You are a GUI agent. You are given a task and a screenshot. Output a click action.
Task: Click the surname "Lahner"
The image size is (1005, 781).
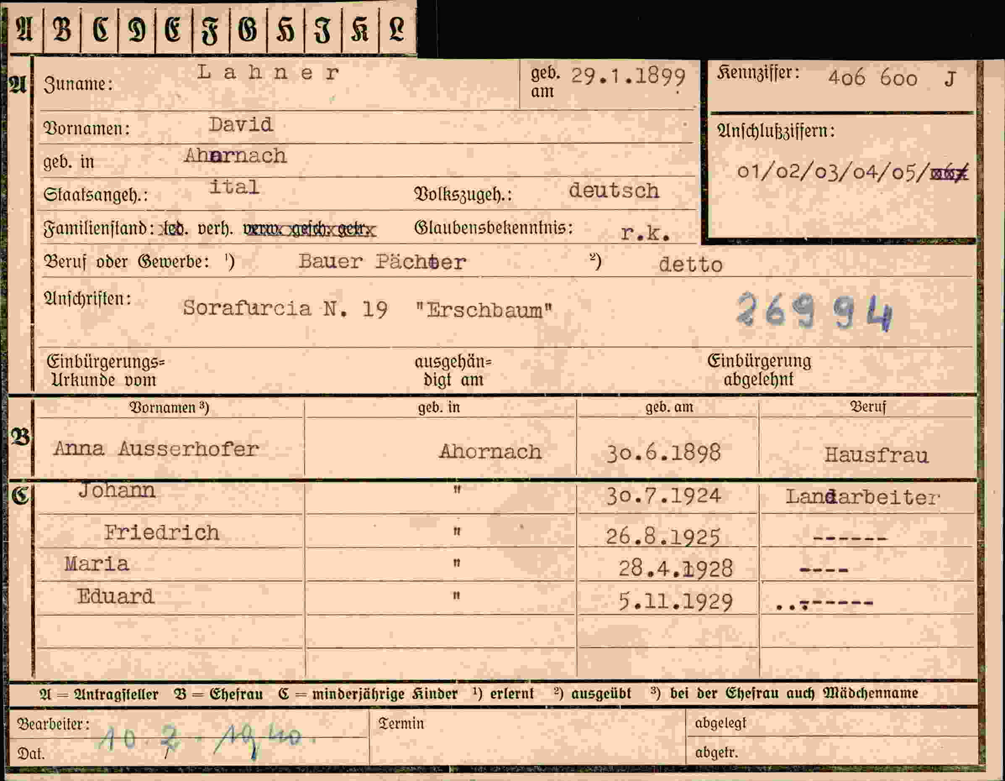pos(268,72)
